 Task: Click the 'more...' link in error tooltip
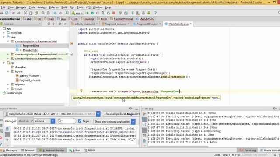pos(215,98)
